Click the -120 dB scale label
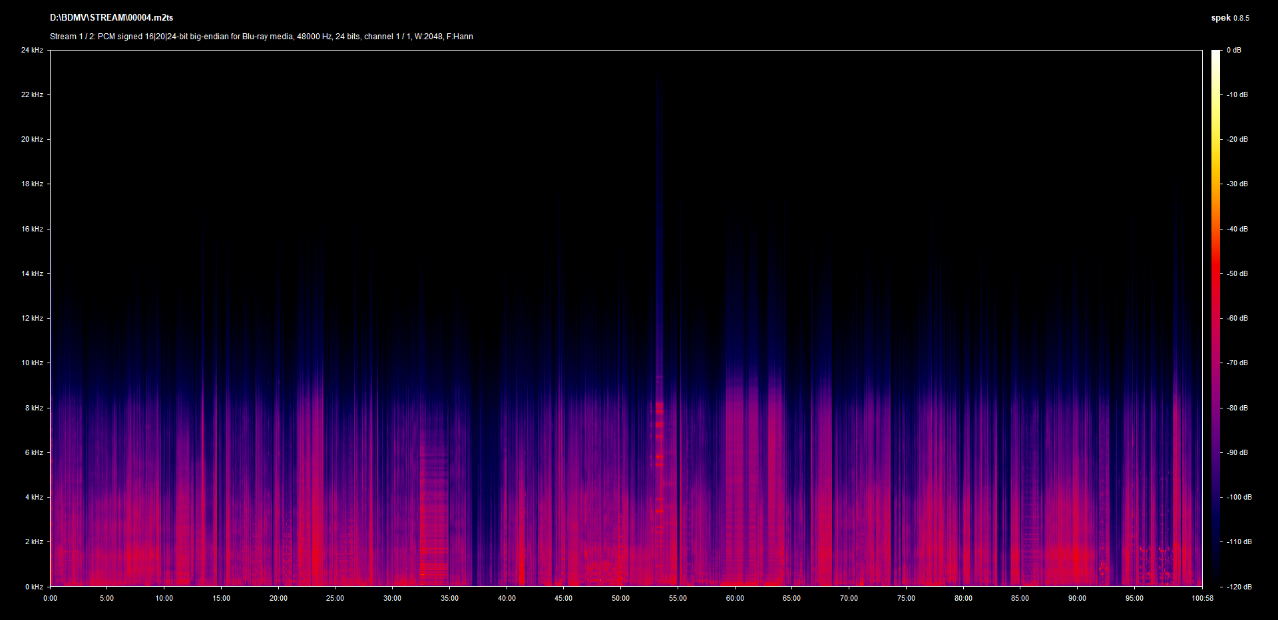This screenshot has height=620, width=1278. [x=1239, y=587]
